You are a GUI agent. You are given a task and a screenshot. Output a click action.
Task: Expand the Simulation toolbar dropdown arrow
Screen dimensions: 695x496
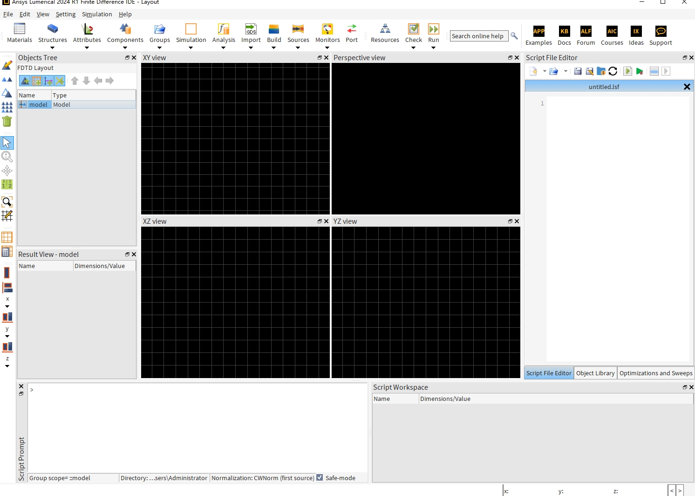click(191, 48)
